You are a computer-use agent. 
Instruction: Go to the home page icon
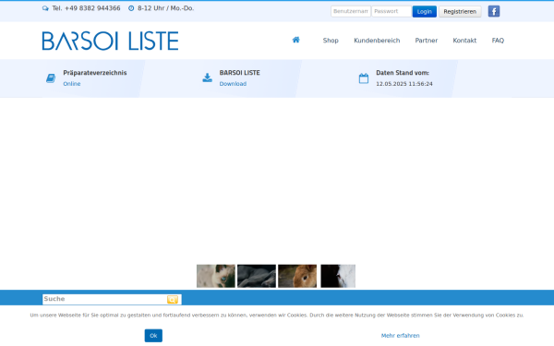click(295, 40)
